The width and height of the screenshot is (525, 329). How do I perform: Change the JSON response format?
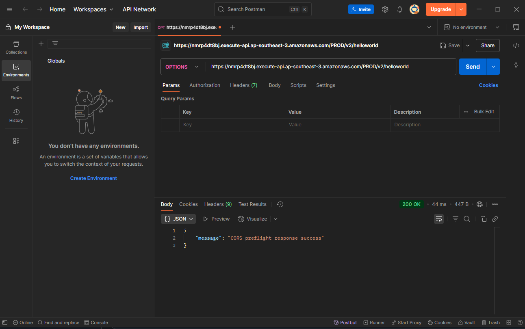coord(178,219)
